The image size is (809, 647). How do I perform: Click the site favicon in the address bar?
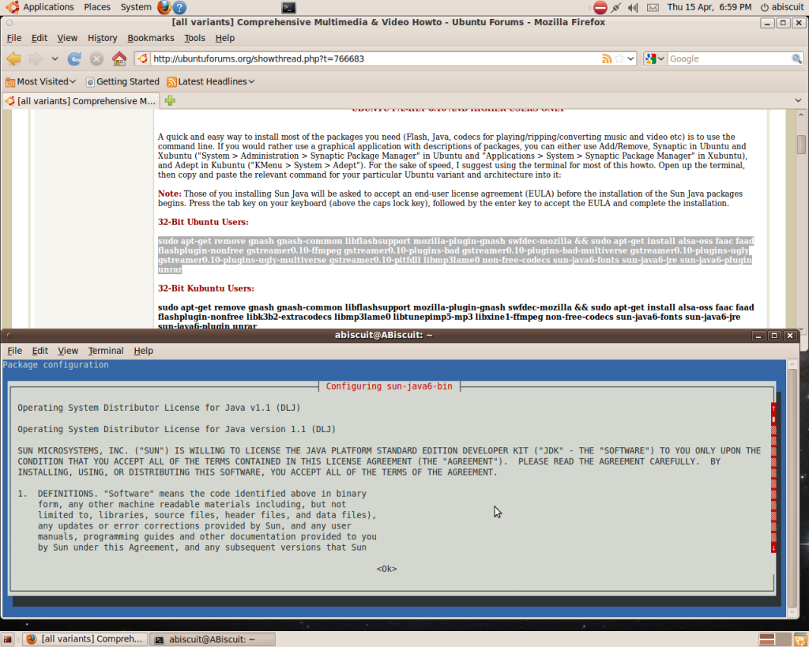point(143,58)
